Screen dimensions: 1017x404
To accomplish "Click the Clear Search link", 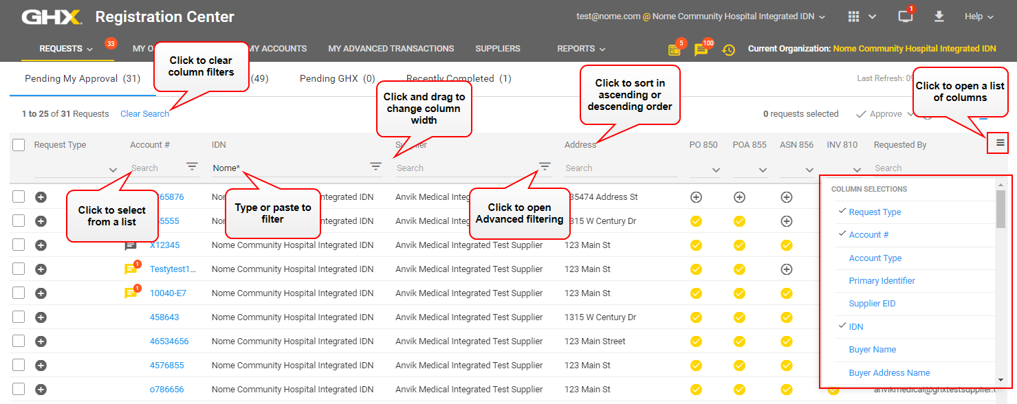I will (144, 114).
